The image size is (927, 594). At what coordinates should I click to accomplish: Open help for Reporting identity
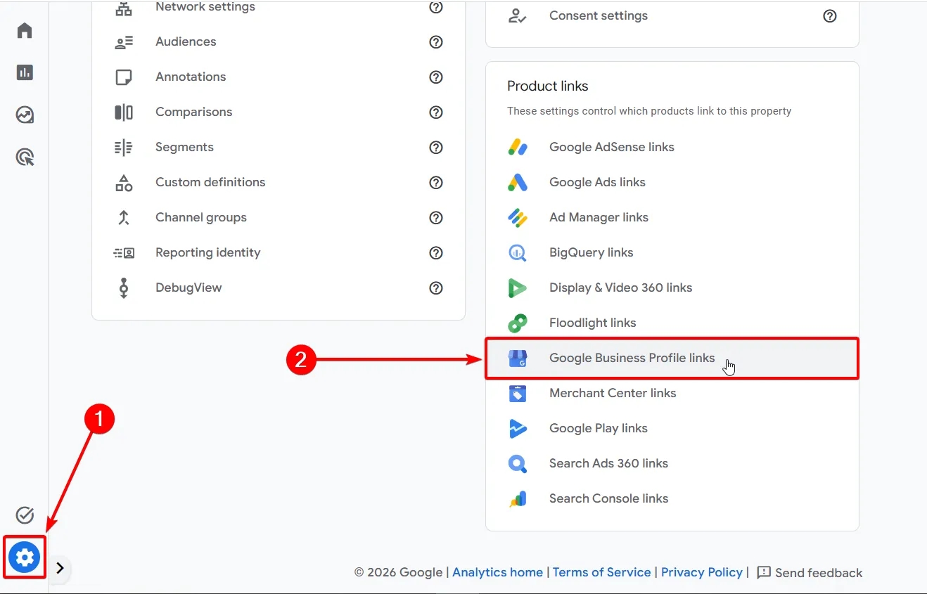[436, 253]
